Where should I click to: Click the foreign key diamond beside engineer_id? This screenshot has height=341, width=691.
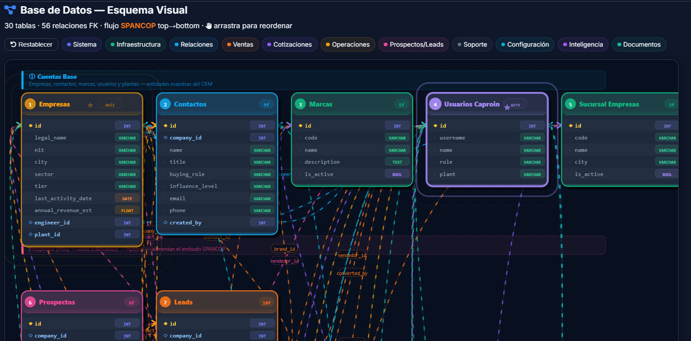(x=30, y=223)
